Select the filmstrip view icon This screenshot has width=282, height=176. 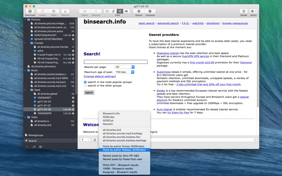(126, 11)
